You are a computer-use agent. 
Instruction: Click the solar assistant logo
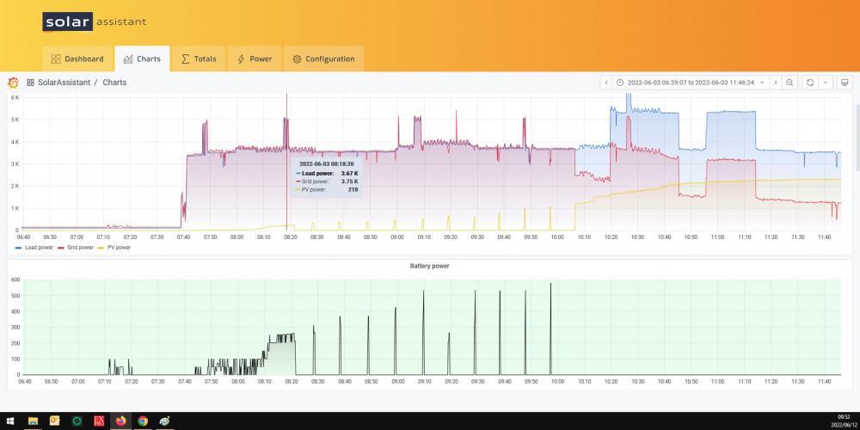(95, 22)
